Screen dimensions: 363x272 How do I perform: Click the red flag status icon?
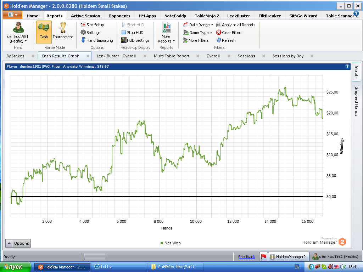coord(263,257)
